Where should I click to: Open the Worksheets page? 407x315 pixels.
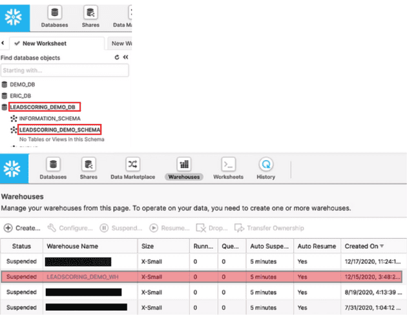[x=229, y=168]
